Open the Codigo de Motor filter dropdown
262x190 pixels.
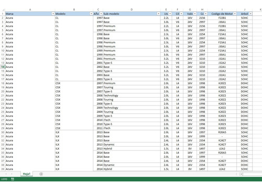tap(235, 14)
